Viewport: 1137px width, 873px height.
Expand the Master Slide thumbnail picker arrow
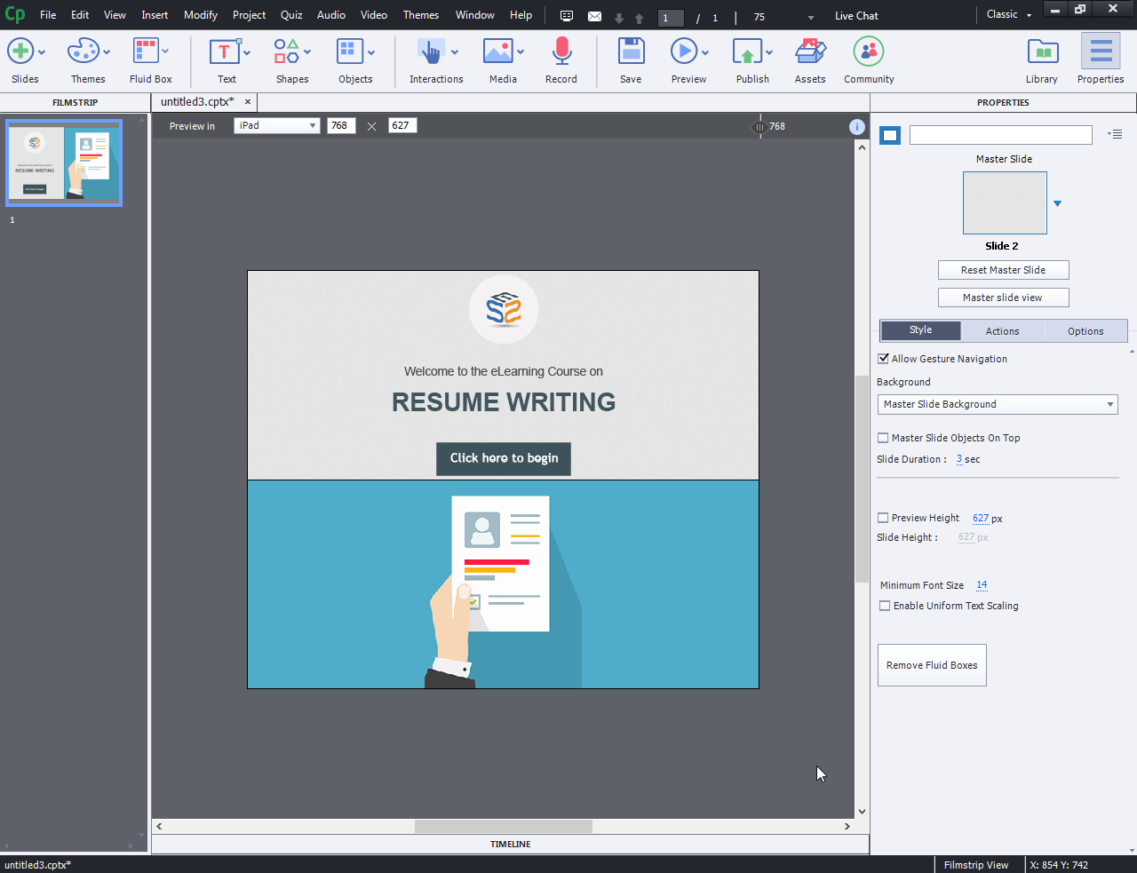click(x=1057, y=203)
